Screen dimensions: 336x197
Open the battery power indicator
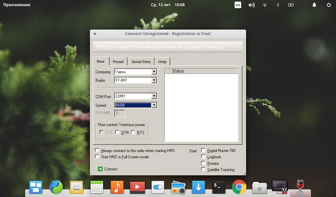[x=291, y=5]
